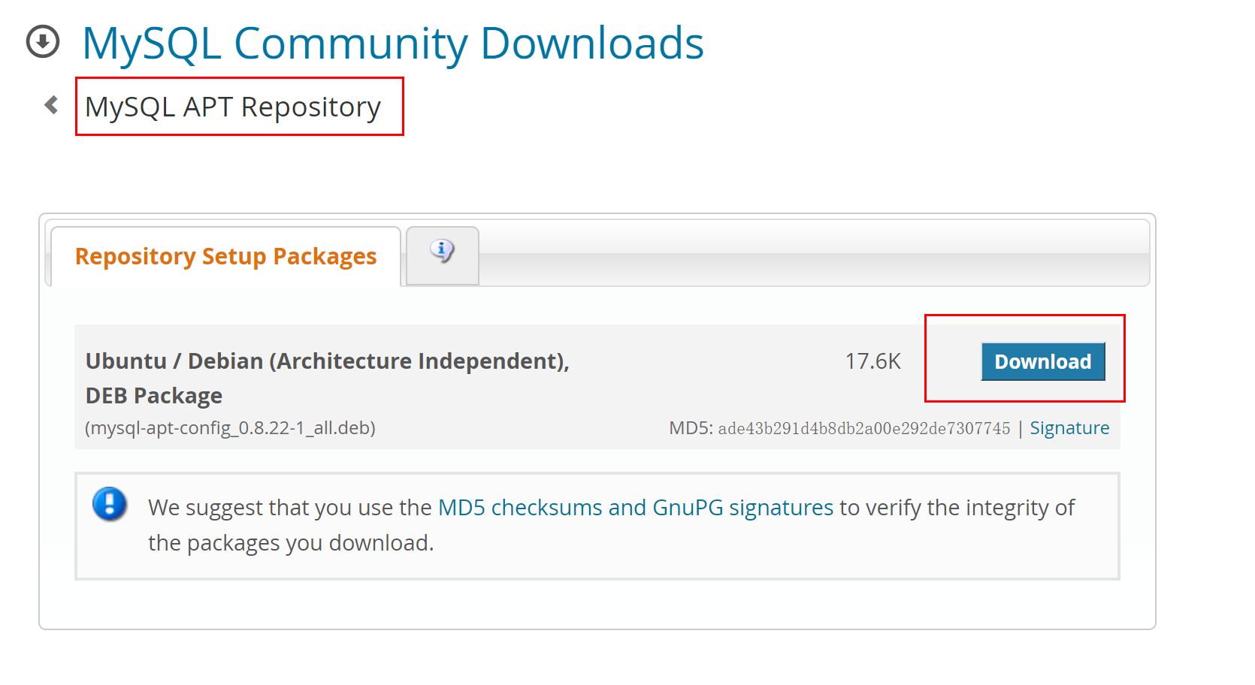Click the file name mysql-apt-config_0.8.22-1_all.deb
The height and width of the screenshot is (685, 1255).
coord(230,428)
